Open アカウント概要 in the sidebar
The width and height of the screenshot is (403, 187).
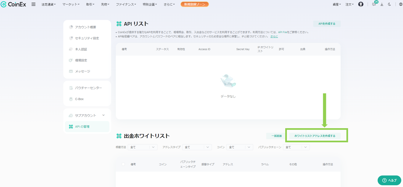pyautogui.click(x=86, y=27)
